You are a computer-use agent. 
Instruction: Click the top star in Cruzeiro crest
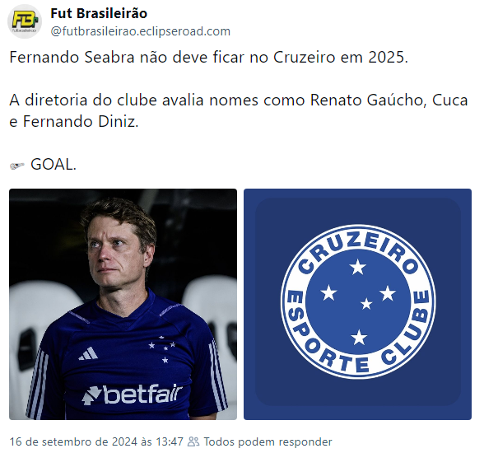click(358, 267)
